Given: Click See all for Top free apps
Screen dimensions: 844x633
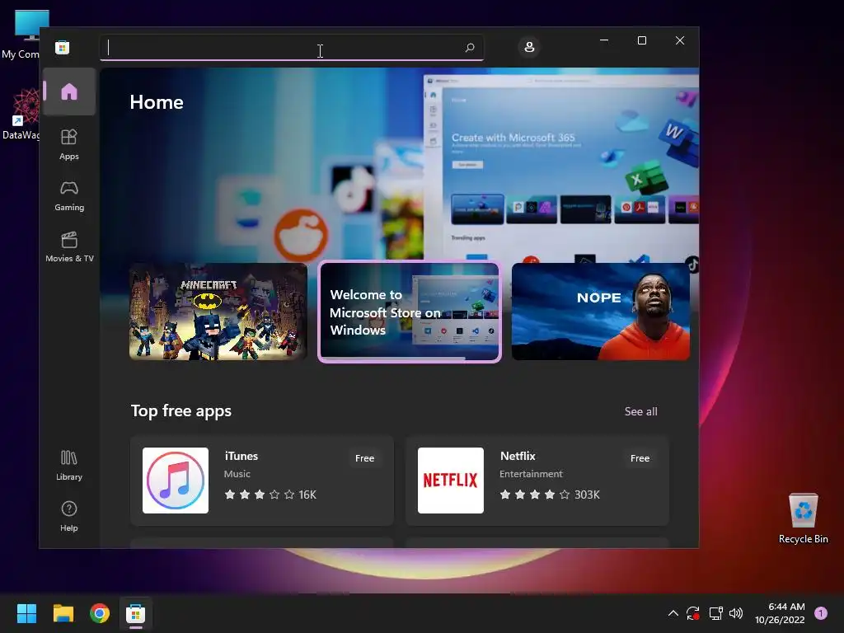Looking at the screenshot, I should pyautogui.click(x=640, y=411).
